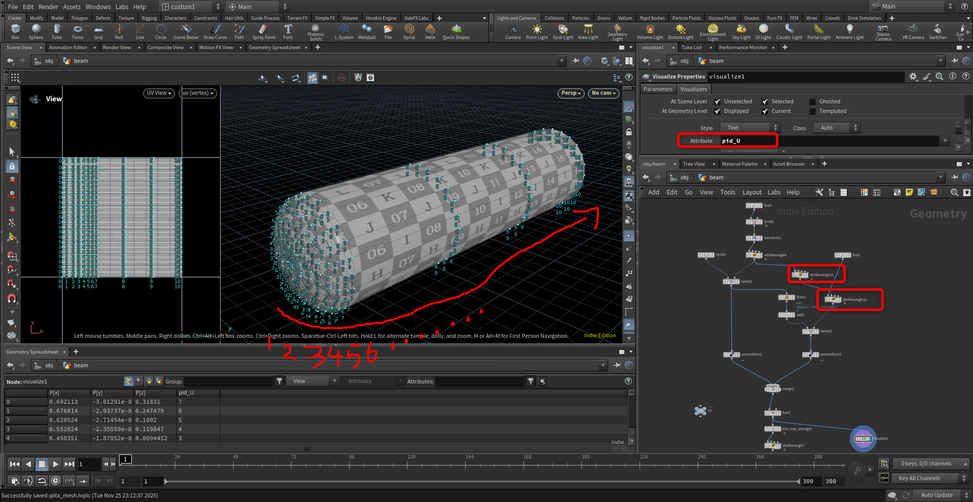Click the Key All Channels button
This screenshot has height=502, width=973.
tap(919, 478)
